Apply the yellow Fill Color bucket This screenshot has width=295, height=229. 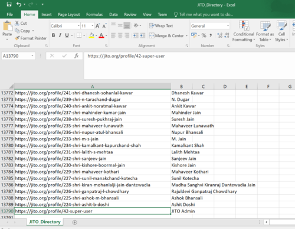click(91, 35)
